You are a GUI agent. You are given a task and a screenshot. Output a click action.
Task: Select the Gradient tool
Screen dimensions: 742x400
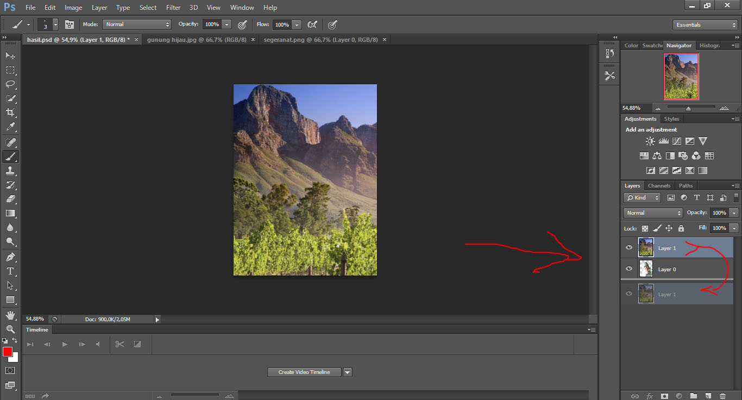(10, 213)
